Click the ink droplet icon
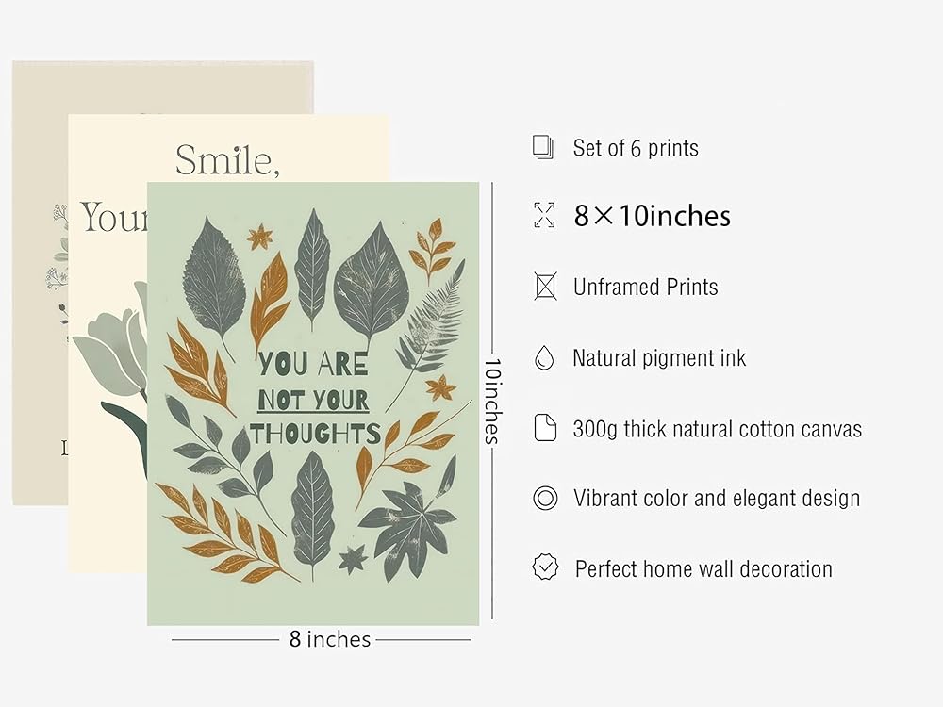 [x=544, y=357]
